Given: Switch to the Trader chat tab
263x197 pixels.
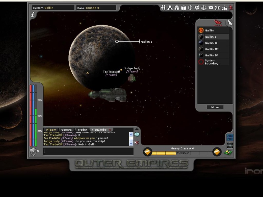Looking at the screenshot, I should point(82,130).
